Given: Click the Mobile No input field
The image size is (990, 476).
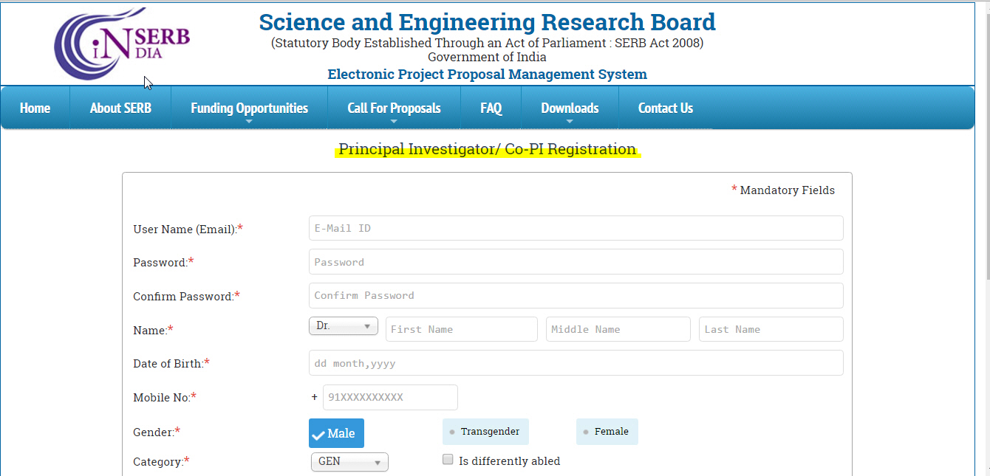Looking at the screenshot, I should (390, 397).
